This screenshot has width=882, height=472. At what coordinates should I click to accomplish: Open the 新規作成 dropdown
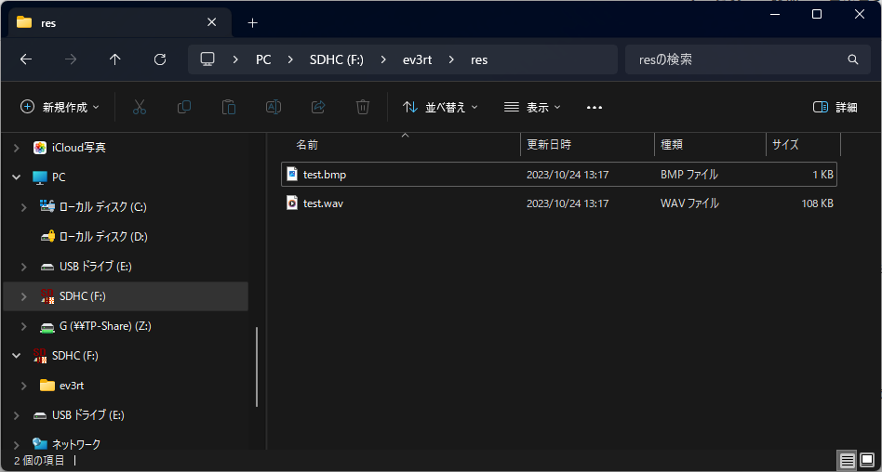click(x=60, y=108)
